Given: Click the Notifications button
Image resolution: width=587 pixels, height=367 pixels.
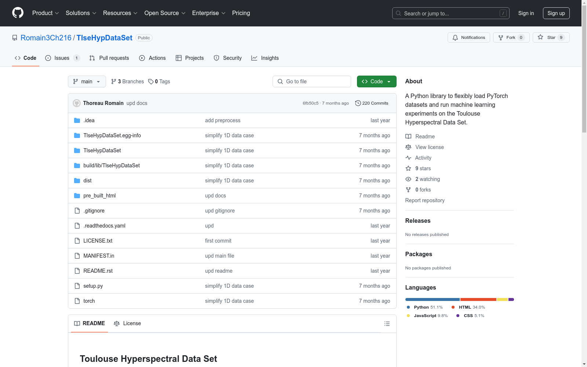Looking at the screenshot, I should (x=469, y=37).
